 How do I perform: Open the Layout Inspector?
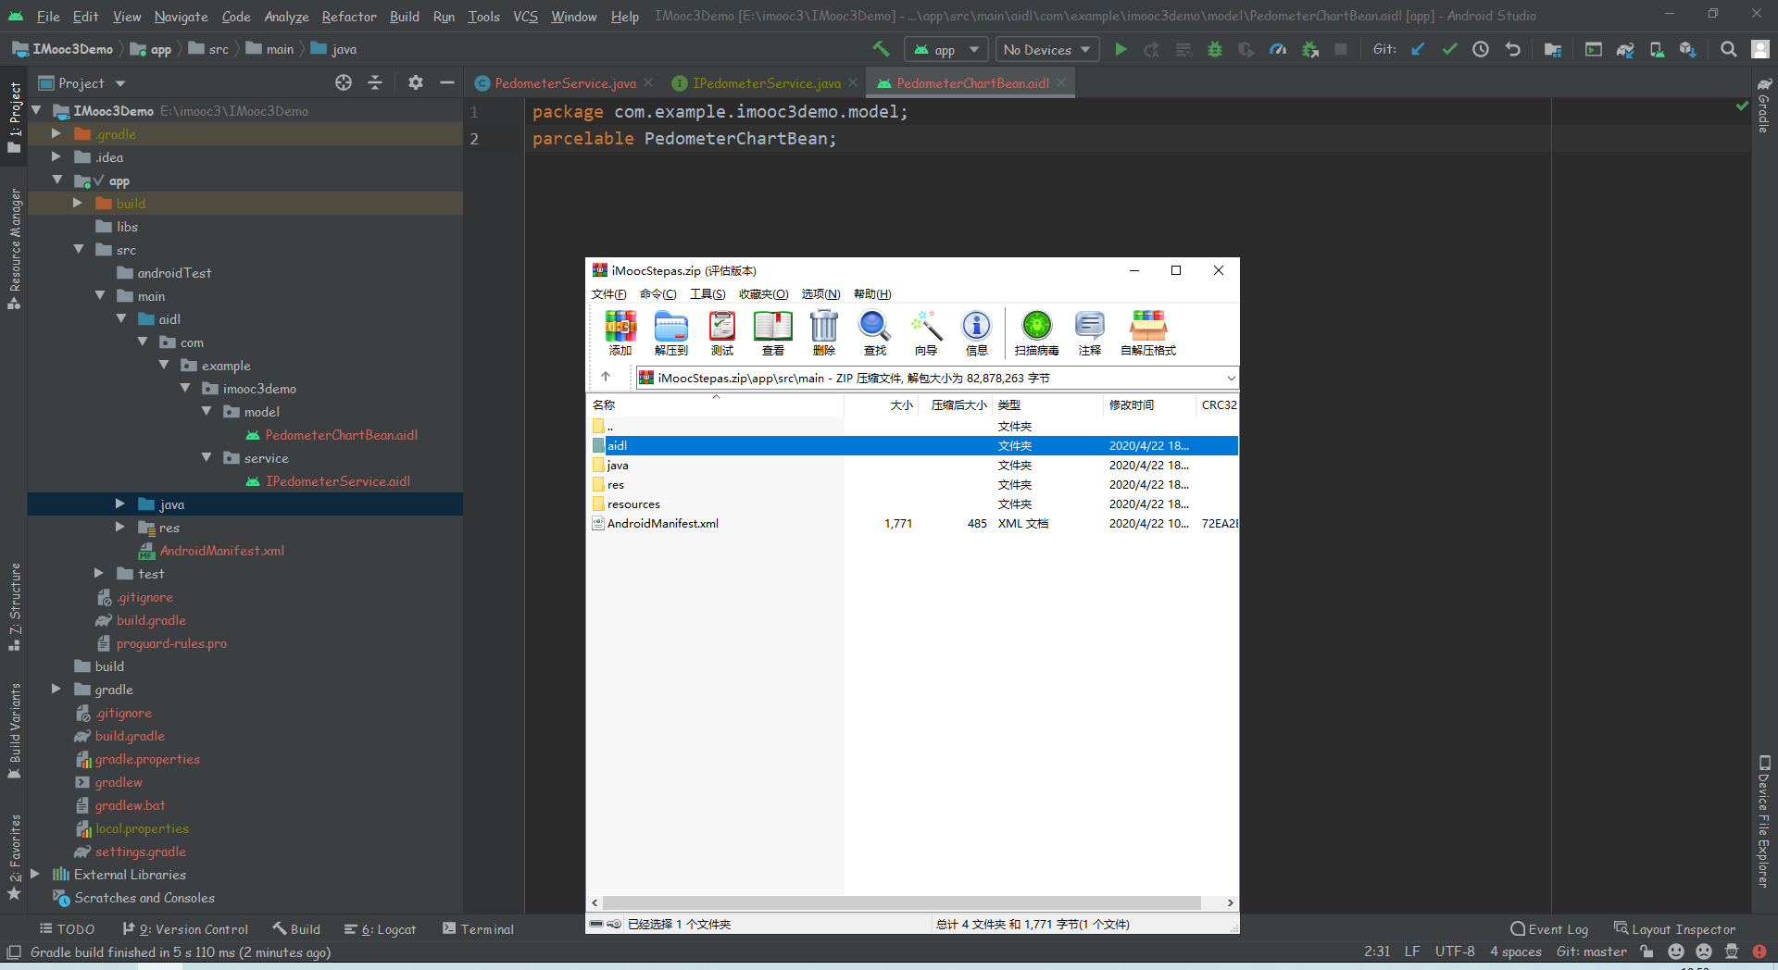pos(1674,928)
